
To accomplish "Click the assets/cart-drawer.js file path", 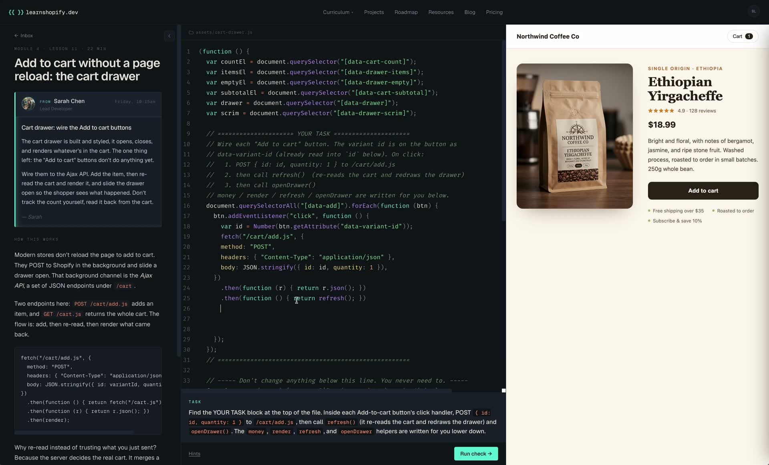I will click(x=224, y=32).
